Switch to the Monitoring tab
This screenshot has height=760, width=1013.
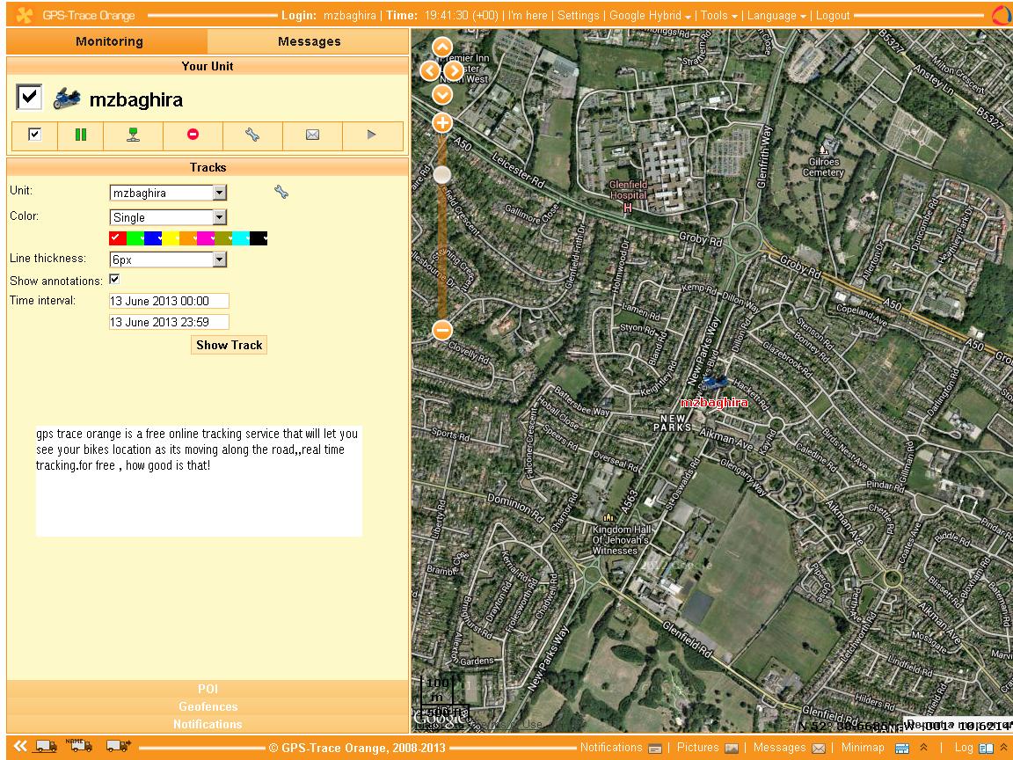pos(108,41)
